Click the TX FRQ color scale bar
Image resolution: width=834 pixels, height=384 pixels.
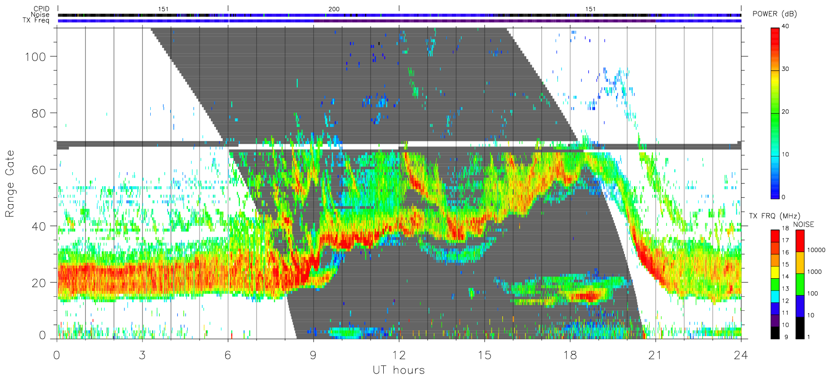(775, 284)
